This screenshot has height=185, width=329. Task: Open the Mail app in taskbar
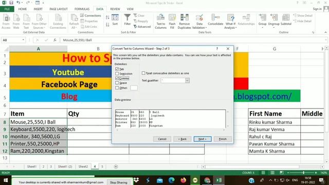point(160,180)
